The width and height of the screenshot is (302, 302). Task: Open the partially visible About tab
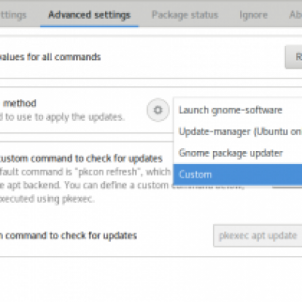pos(295,15)
